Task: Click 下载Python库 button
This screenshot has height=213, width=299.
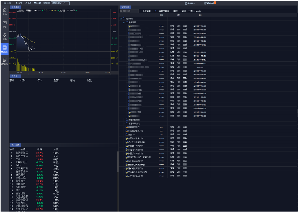Action: coord(195,11)
